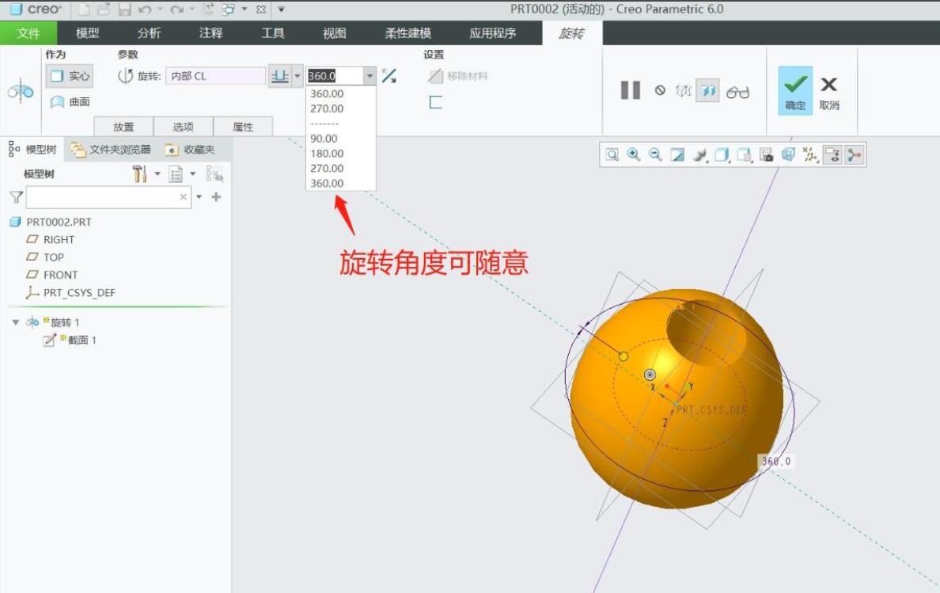
Task: Expand tree settings dropdown arrow
Action: 157,174
